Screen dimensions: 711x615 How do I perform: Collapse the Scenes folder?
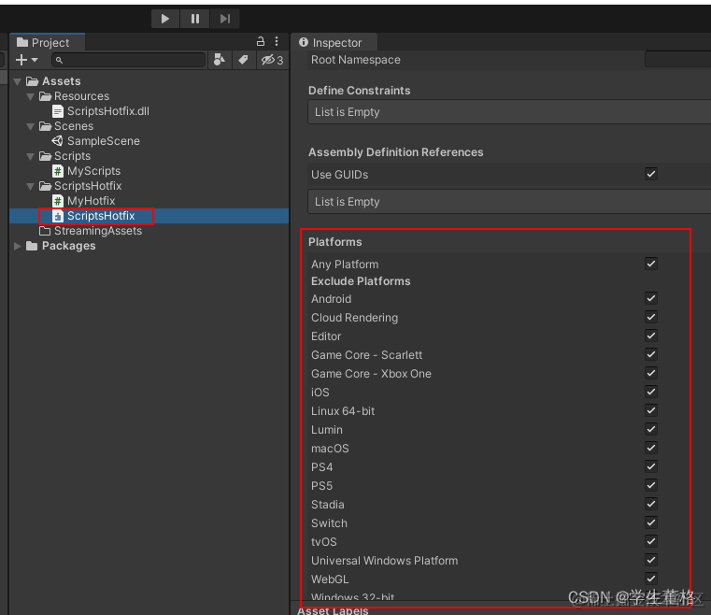click(31, 126)
